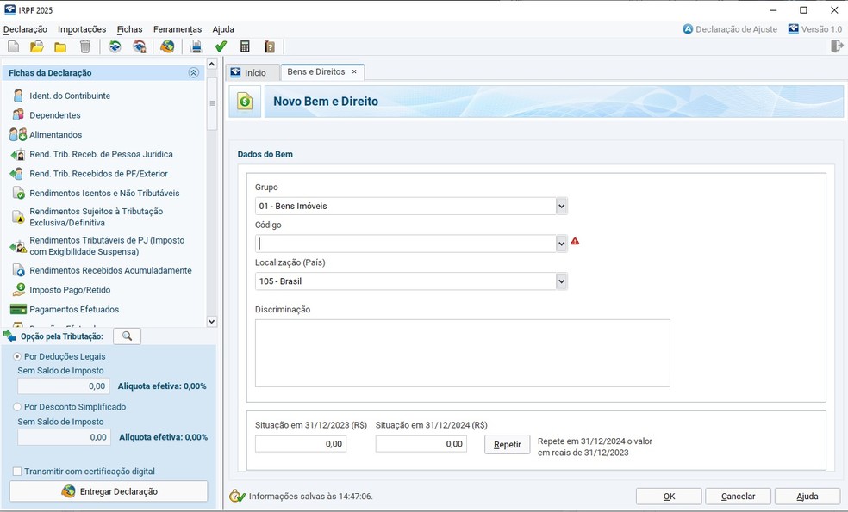
Task: Click the globe transmit toolbar icon
Action: tap(167, 47)
